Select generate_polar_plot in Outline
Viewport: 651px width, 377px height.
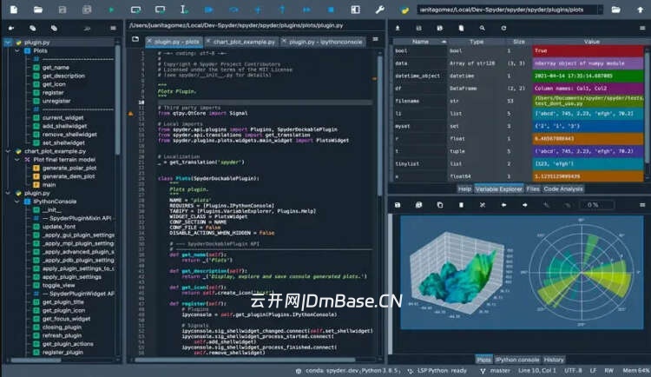coord(69,168)
